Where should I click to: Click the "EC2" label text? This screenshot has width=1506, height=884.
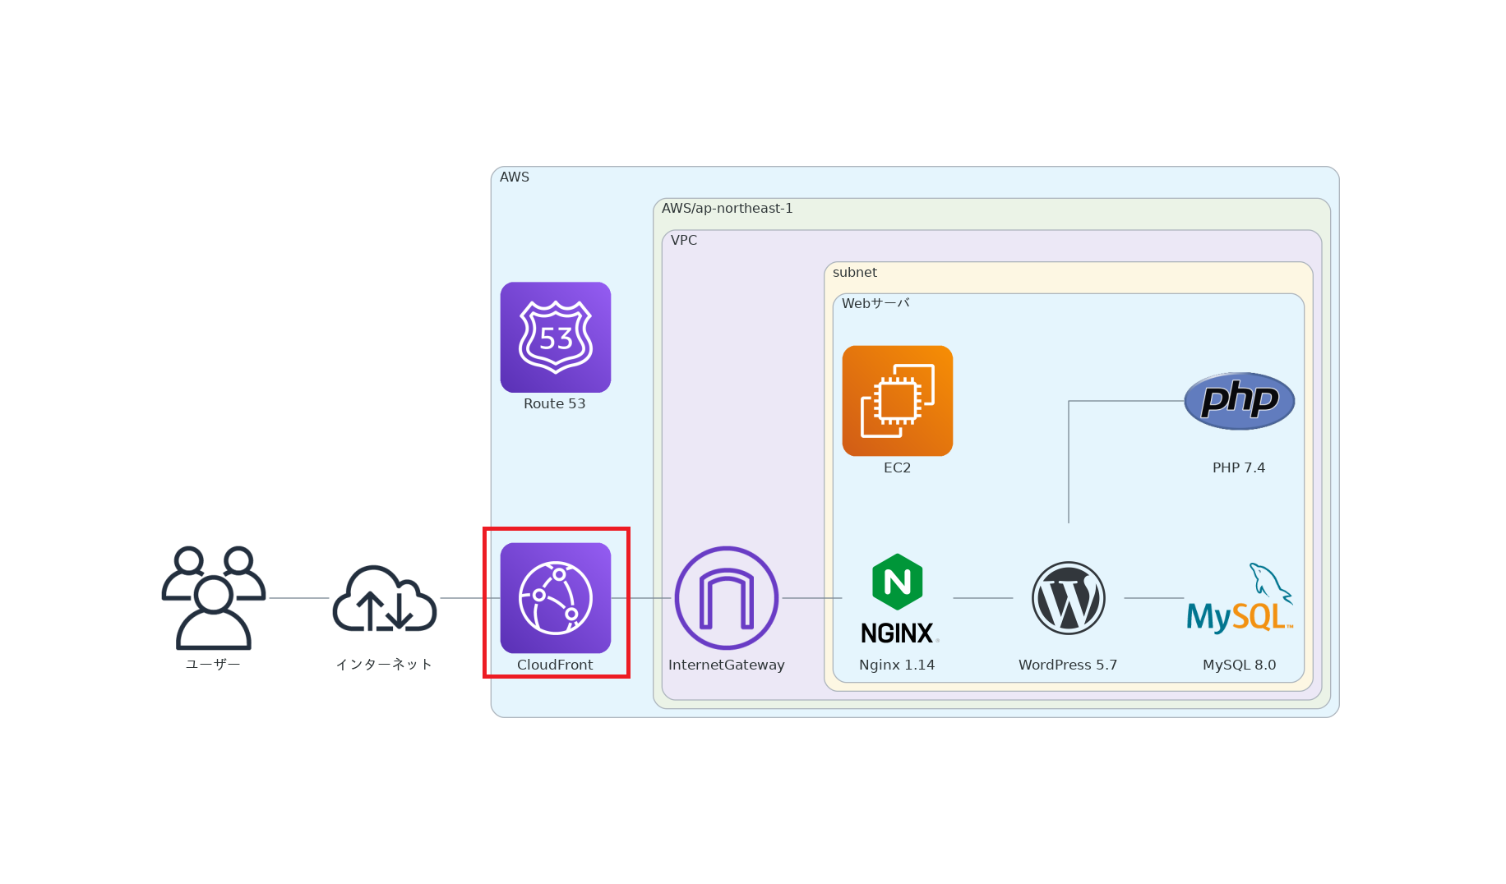click(898, 467)
